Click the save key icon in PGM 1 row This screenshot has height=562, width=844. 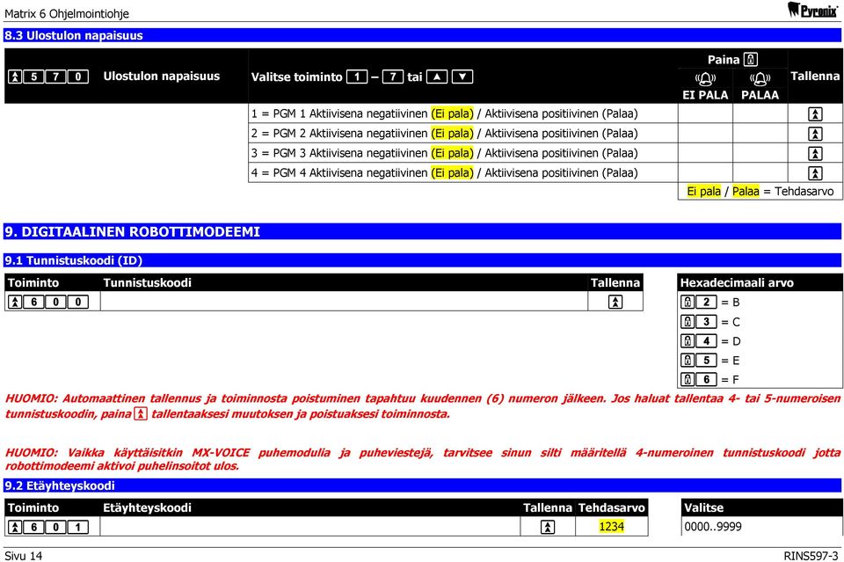tap(815, 114)
